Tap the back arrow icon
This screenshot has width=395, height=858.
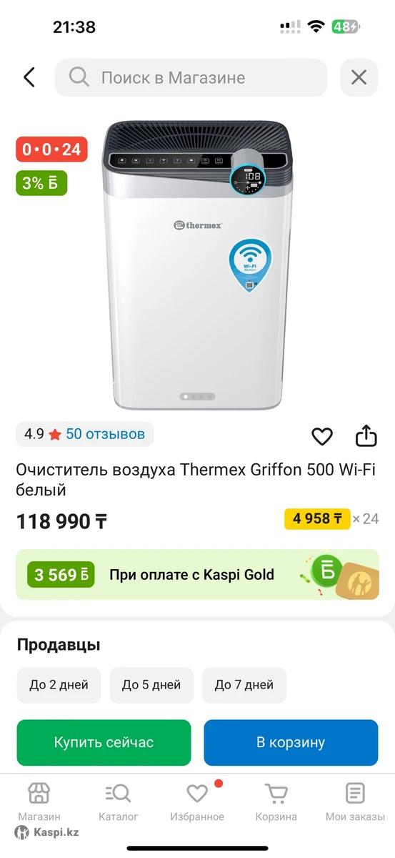click(29, 77)
